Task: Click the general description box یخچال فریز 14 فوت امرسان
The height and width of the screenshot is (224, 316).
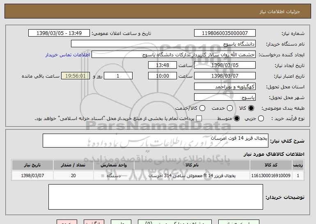Action: coord(156,141)
